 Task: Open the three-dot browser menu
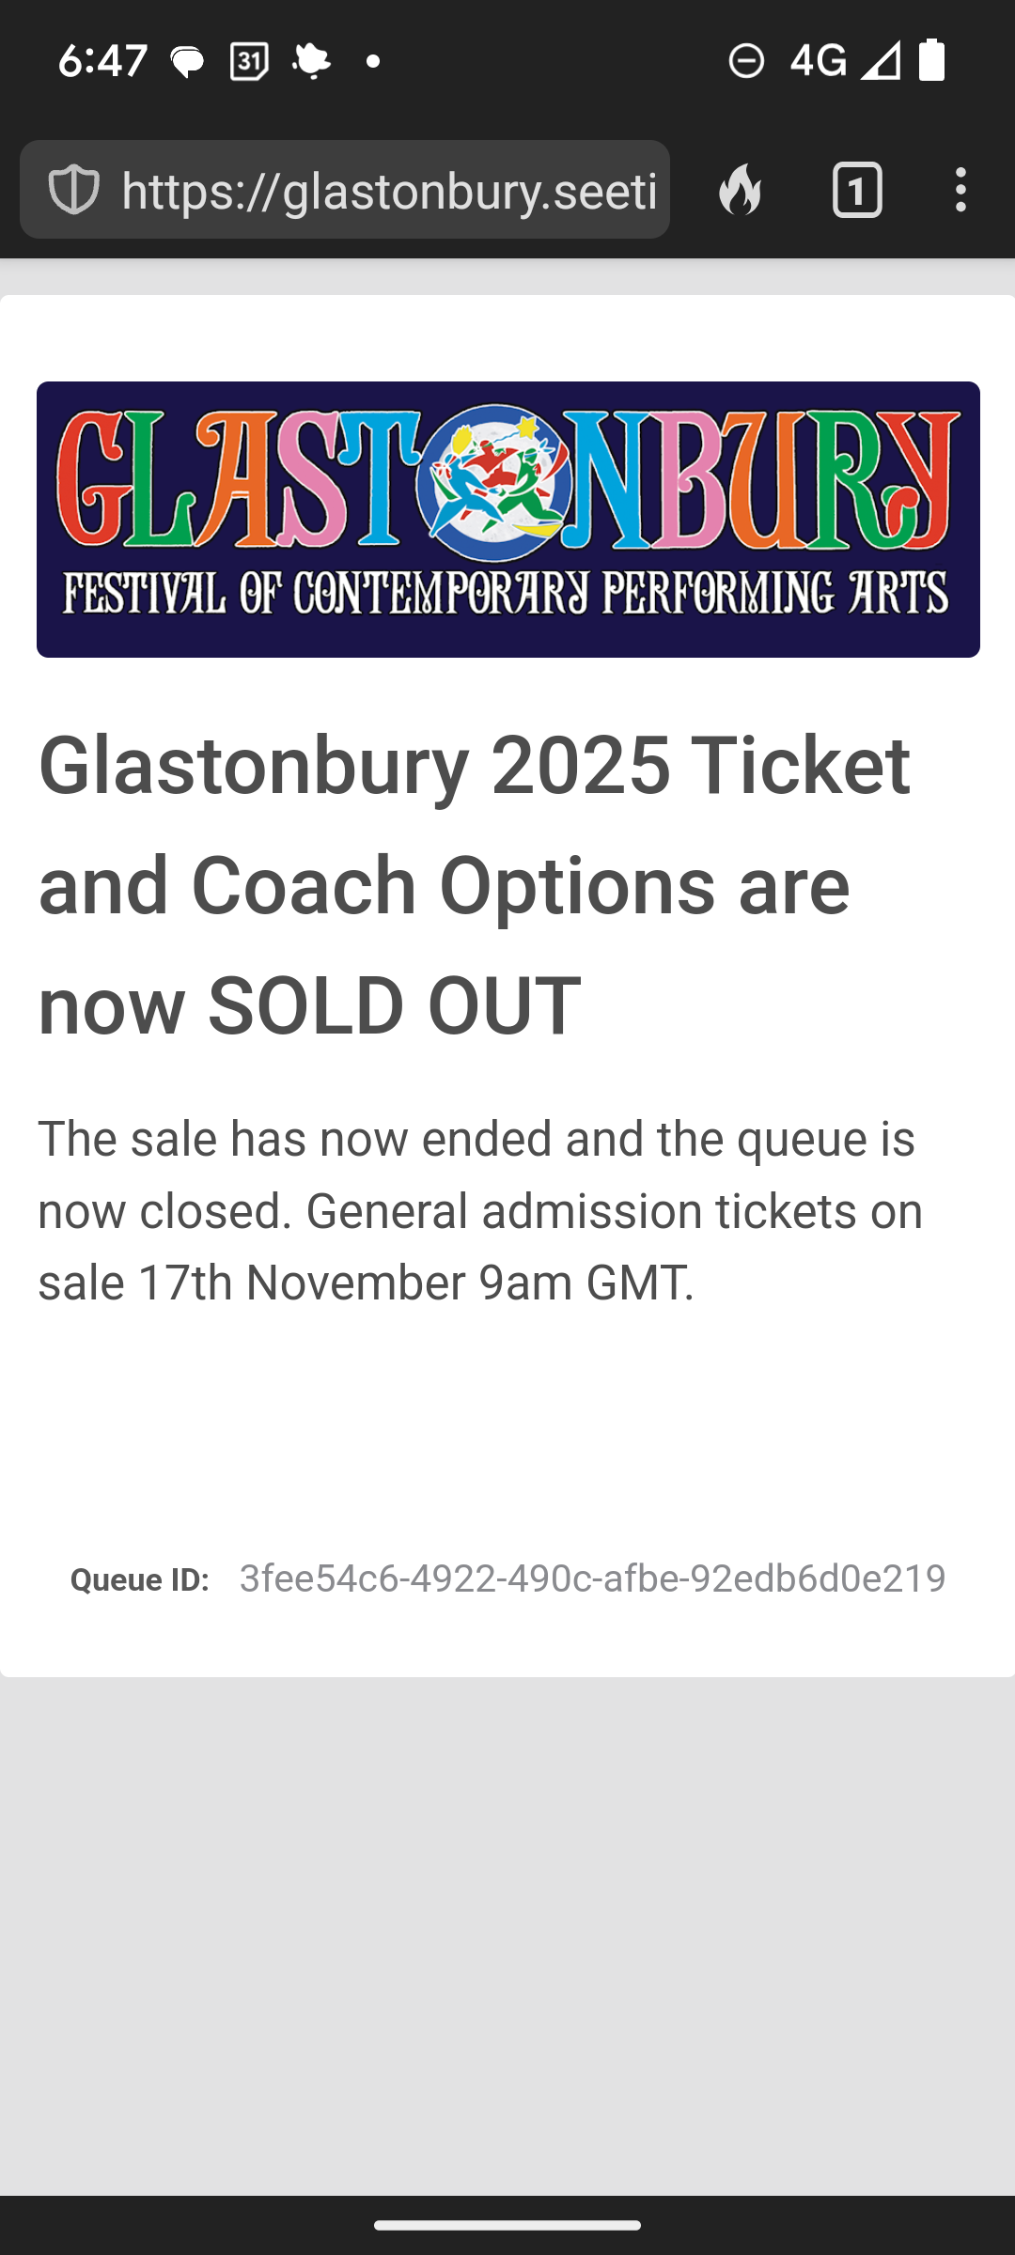(960, 190)
